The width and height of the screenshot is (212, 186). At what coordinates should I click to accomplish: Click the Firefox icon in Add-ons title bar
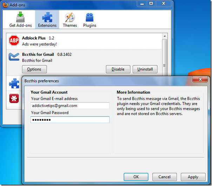[5, 5]
